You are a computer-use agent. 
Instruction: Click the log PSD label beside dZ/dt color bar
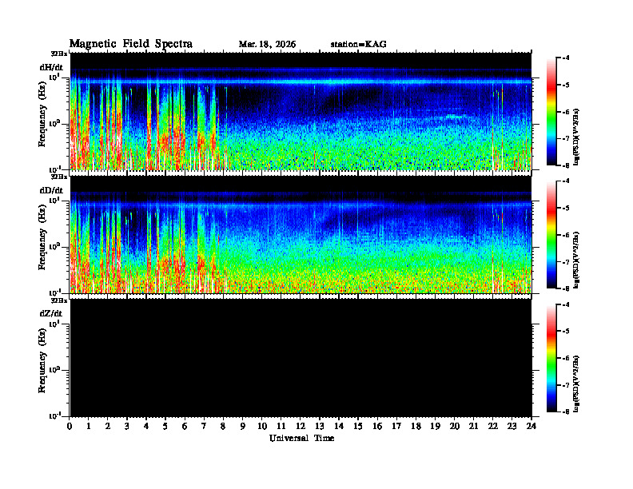(x=576, y=384)
